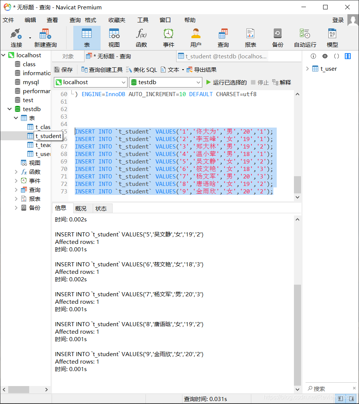The height and width of the screenshot is (404, 359).
Task: Switch to the Objects (对象) tab
Action: coord(68,56)
